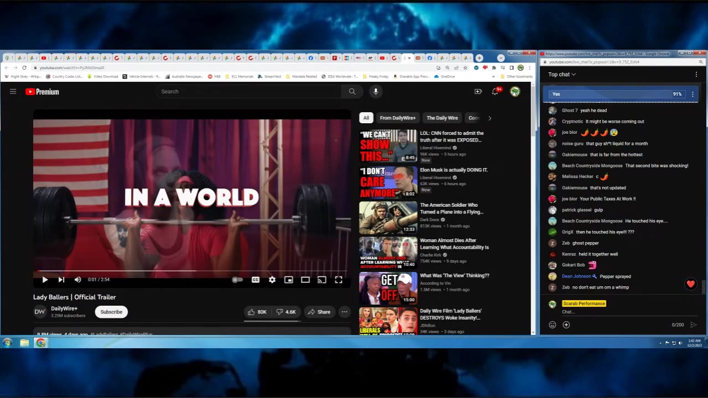
Task: Open What Was 'The View' Thinking video
Action: pos(455,275)
